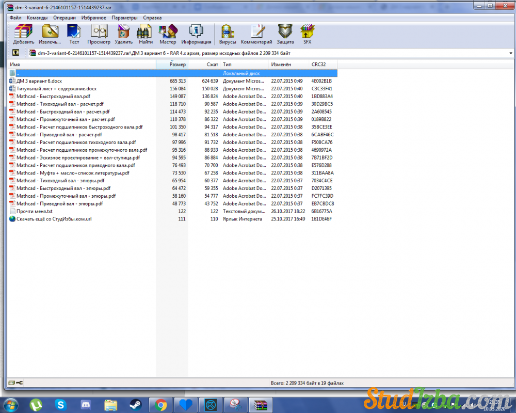Open Discord from the taskbar
516x413 pixels.
point(86,405)
